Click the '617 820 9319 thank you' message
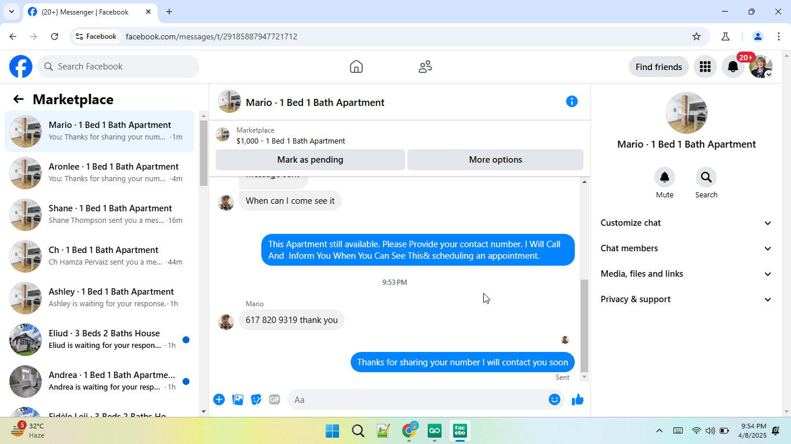The width and height of the screenshot is (791, 444). click(291, 320)
